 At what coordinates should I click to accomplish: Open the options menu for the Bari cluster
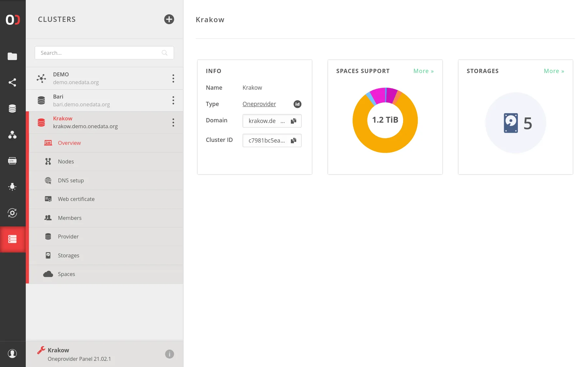coord(173,100)
